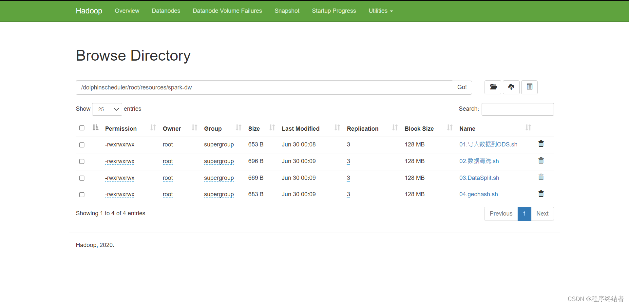629x305 pixels.
Task: Click replication 3 in 03.DataSplit.sh row
Action: 348,178
